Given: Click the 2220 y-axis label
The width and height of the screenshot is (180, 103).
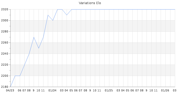Looking at the screenshot, I should coord(5,65).
